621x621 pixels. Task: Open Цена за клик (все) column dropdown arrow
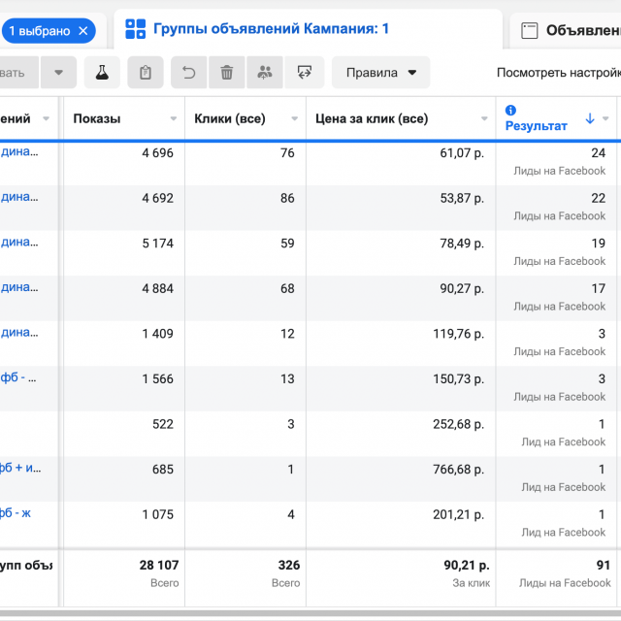pyautogui.click(x=484, y=119)
